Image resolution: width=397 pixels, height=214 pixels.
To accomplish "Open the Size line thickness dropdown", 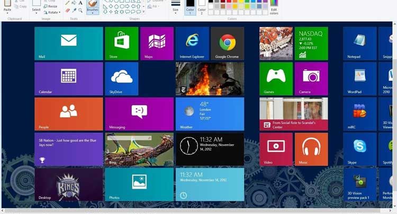I will (175, 13).
